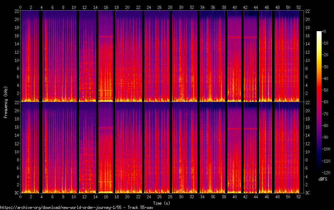The width and height of the screenshot is (334, 210).
Task: Click the 16 kHz tone line near 16 seconds, upper channel
Action: [106, 36]
